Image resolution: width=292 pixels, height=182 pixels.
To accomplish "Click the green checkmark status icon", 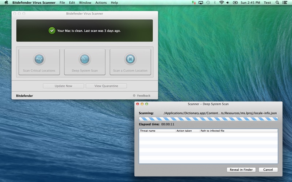I will (x=52, y=31).
